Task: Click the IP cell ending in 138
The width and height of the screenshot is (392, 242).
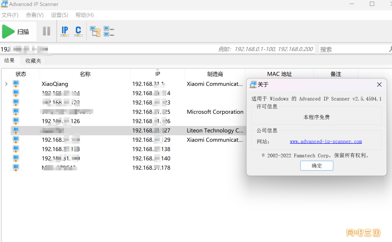Action: pos(151,149)
